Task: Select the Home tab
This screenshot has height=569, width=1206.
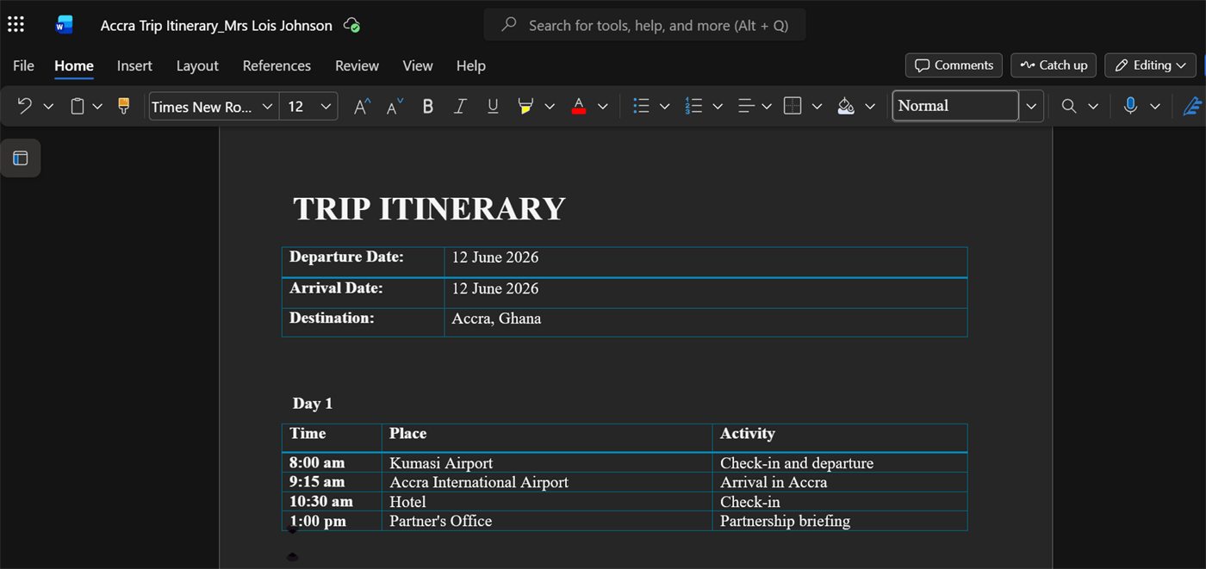Action: coord(74,65)
